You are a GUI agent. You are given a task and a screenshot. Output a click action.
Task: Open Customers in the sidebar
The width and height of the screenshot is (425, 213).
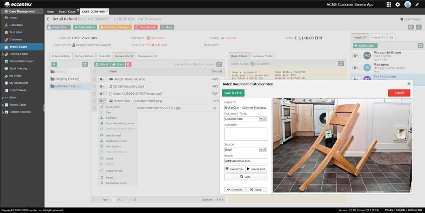(x=16, y=40)
